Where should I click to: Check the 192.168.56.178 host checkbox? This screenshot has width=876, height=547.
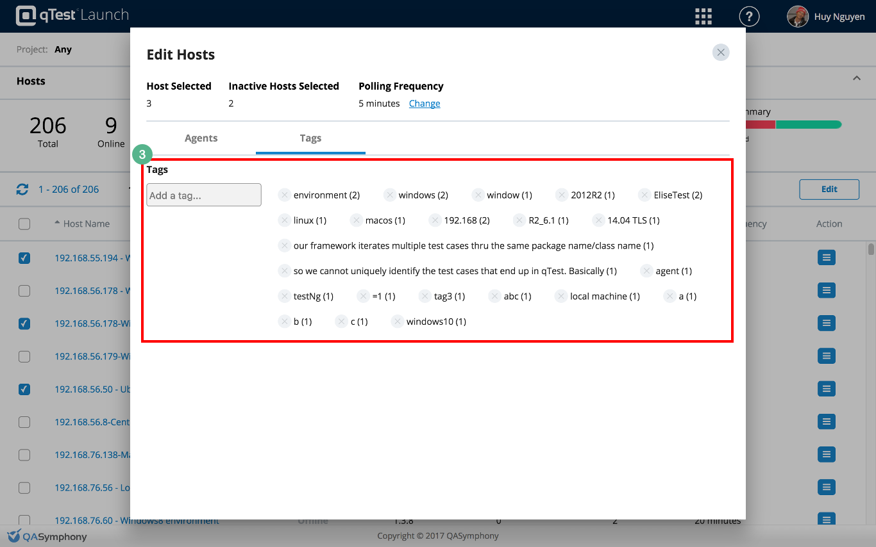pyautogui.click(x=24, y=291)
